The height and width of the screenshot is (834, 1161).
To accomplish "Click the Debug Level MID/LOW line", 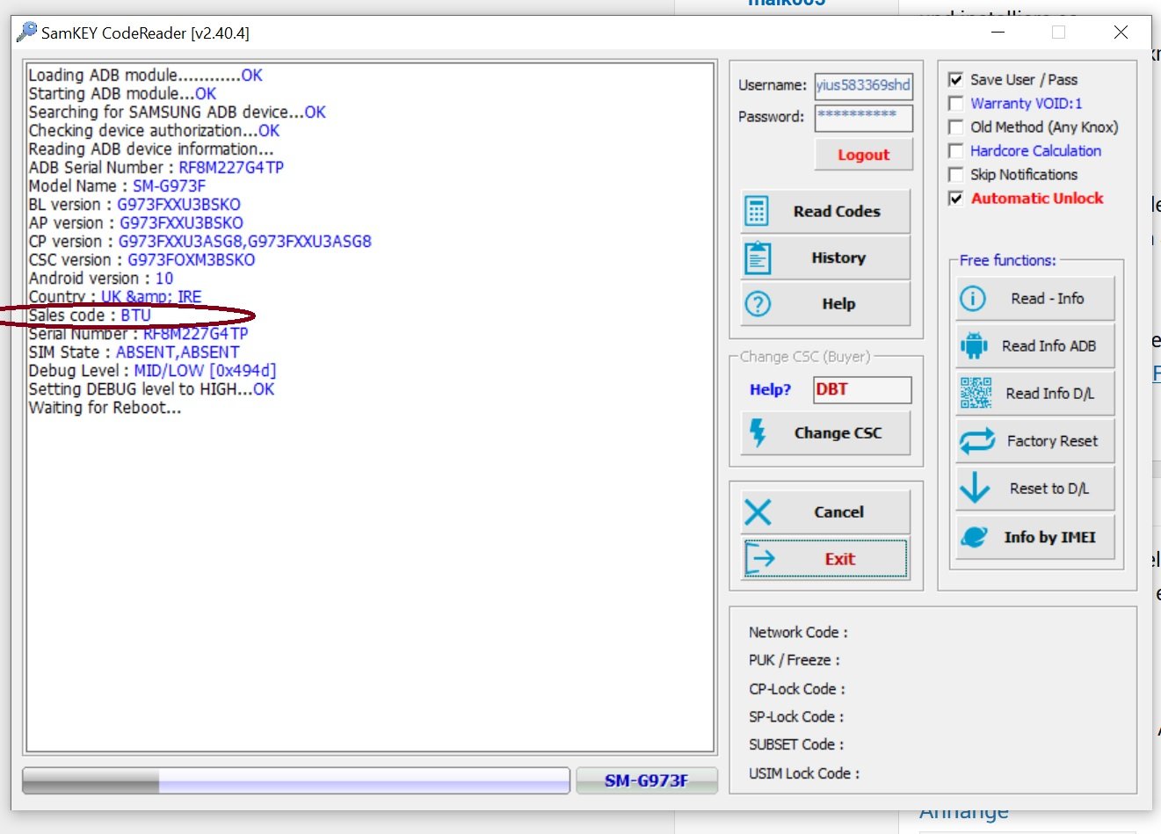I will pos(152,371).
